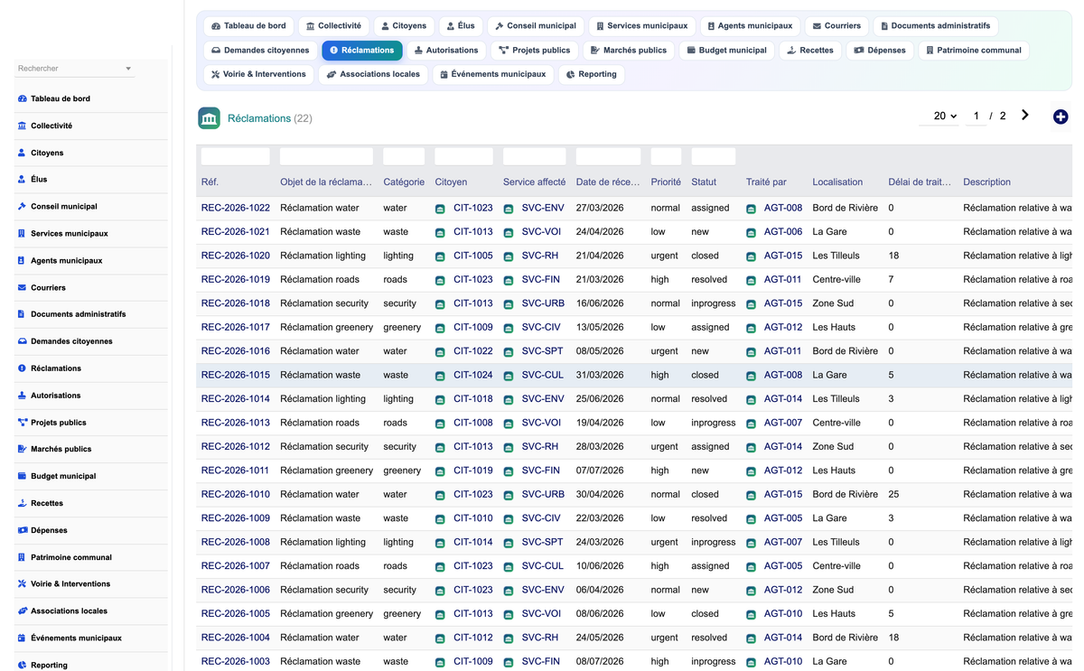Click the Collectivité sidebar icon
Screen dimensions: 1084x671
pos(23,126)
